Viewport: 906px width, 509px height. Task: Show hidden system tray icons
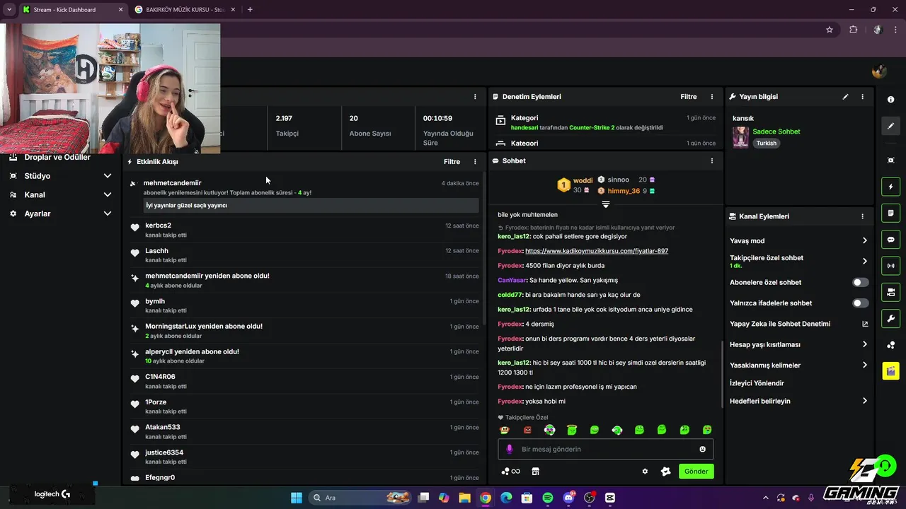tap(765, 498)
